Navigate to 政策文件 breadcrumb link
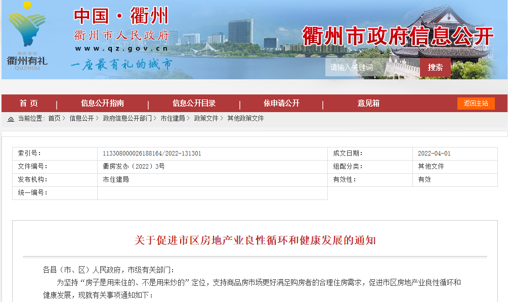 (206, 118)
